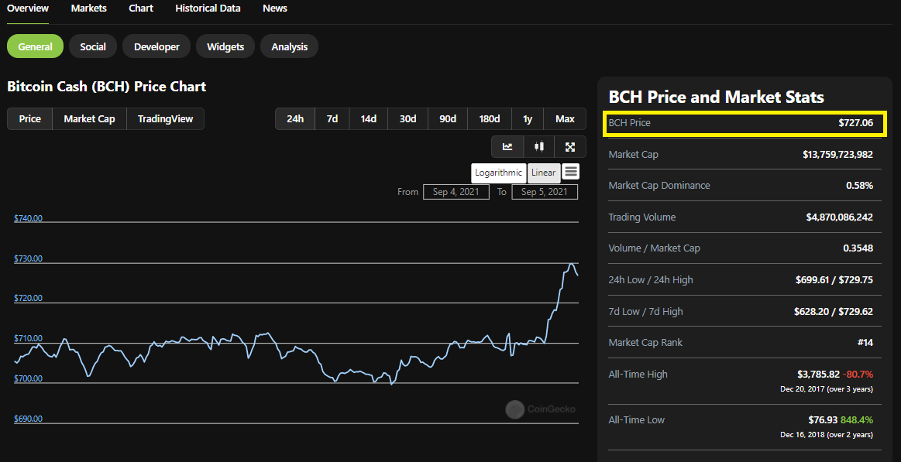Open the Overview tab
Image resolution: width=901 pixels, height=462 pixels.
[28, 9]
